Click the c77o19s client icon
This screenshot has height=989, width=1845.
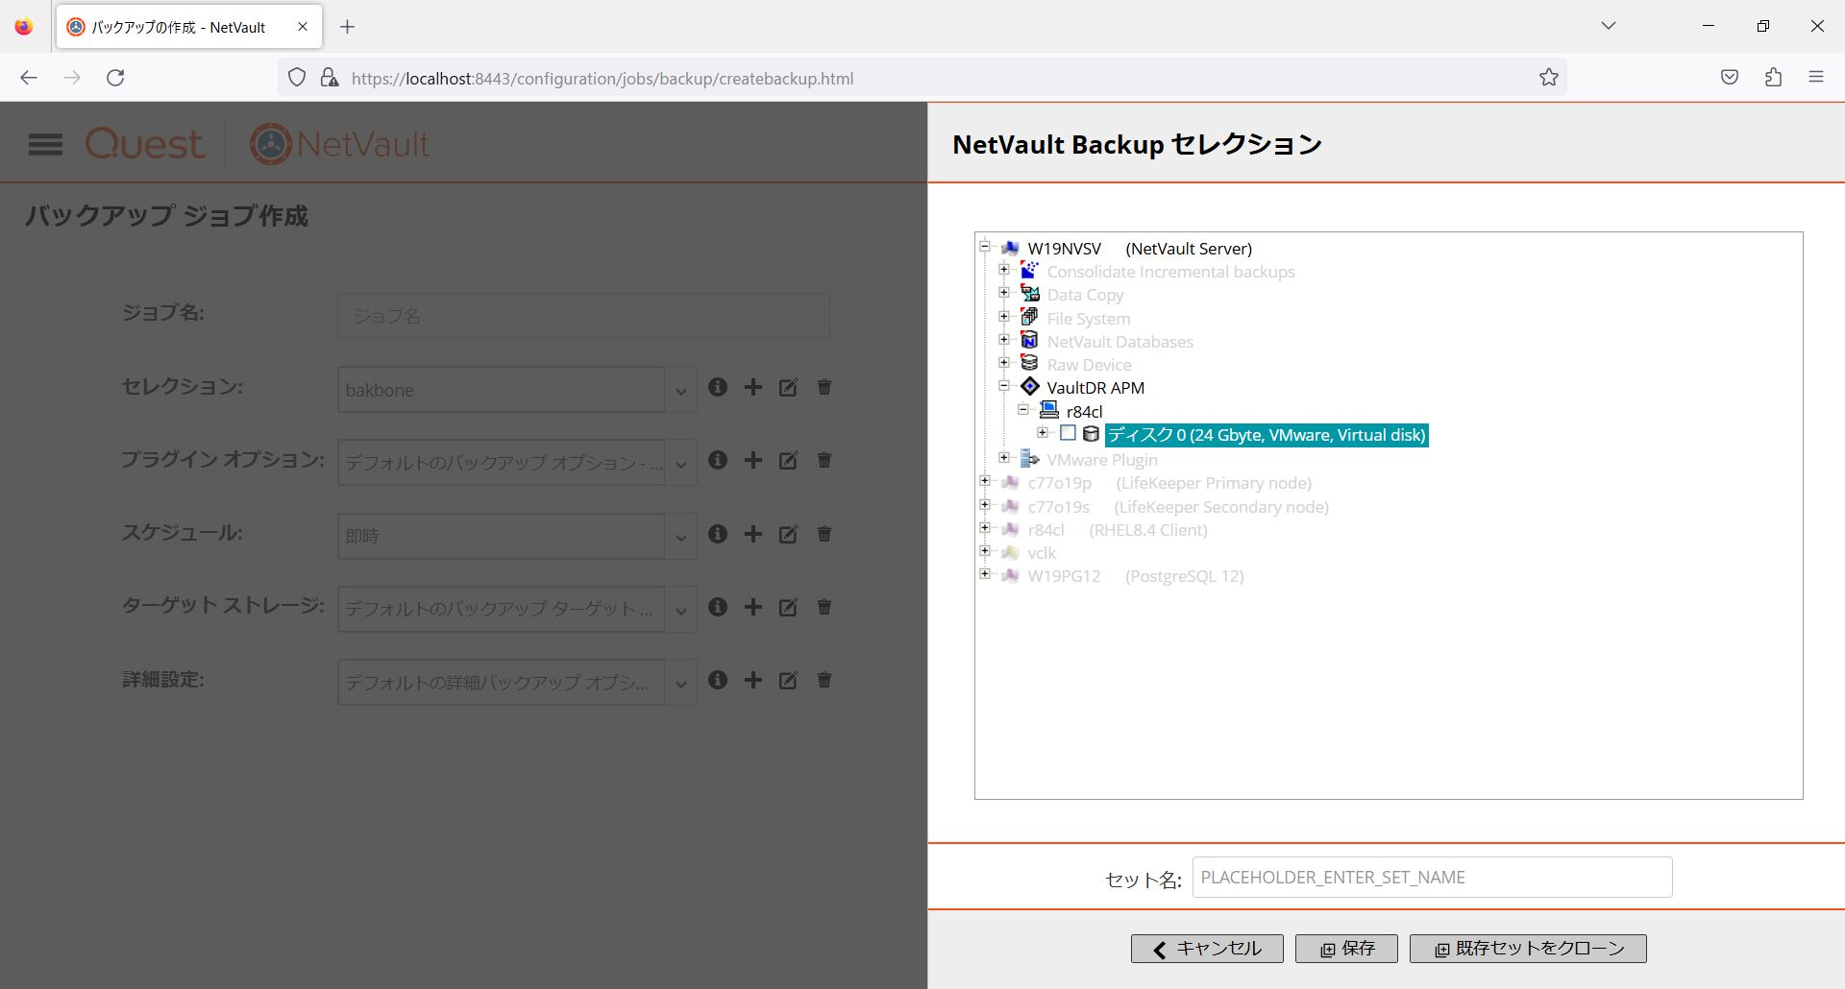pyautogui.click(x=1010, y=506)
